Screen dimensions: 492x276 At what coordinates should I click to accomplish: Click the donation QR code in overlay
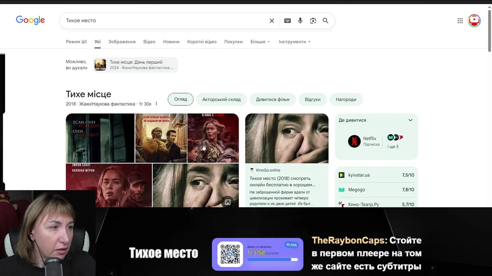[x=230, y=254]
